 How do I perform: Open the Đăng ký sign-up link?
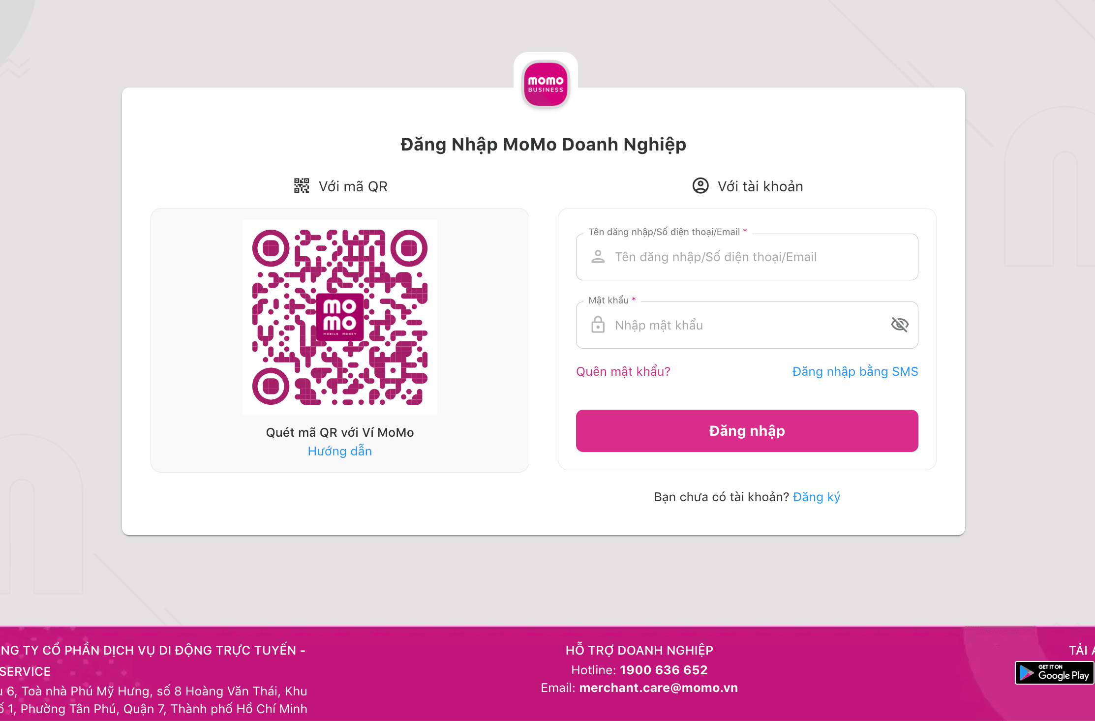point(817,497)
